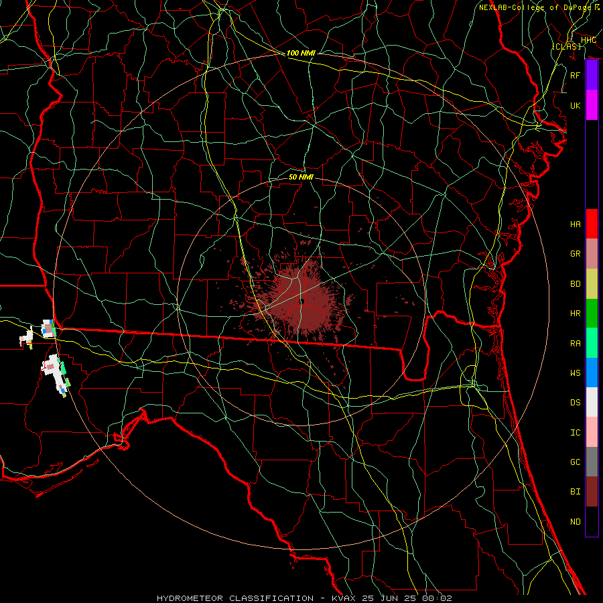Click the KVAX station identifier
Viewport: 603px width, 603px height.
[x=345, y=598]
